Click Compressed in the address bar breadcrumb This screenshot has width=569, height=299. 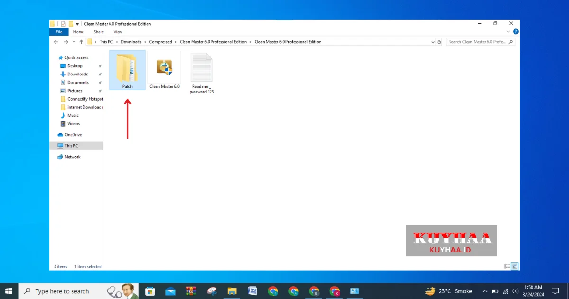160,42
